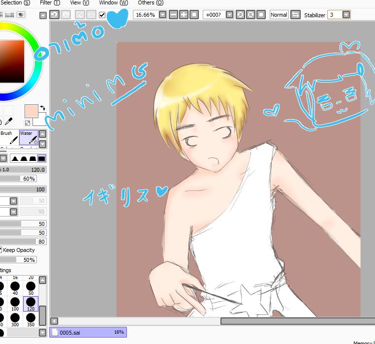
Task: Pick the Eyedropper tool
Action: (x=8, y=122)
